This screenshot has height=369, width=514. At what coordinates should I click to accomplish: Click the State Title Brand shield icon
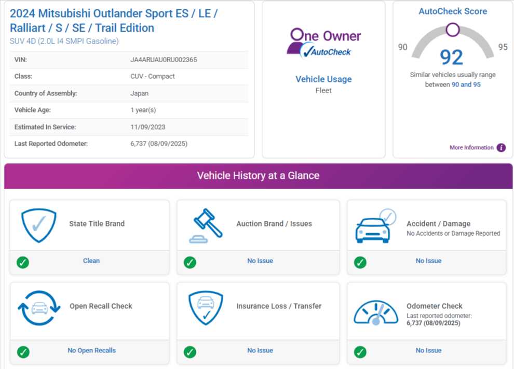pos(38,225)
